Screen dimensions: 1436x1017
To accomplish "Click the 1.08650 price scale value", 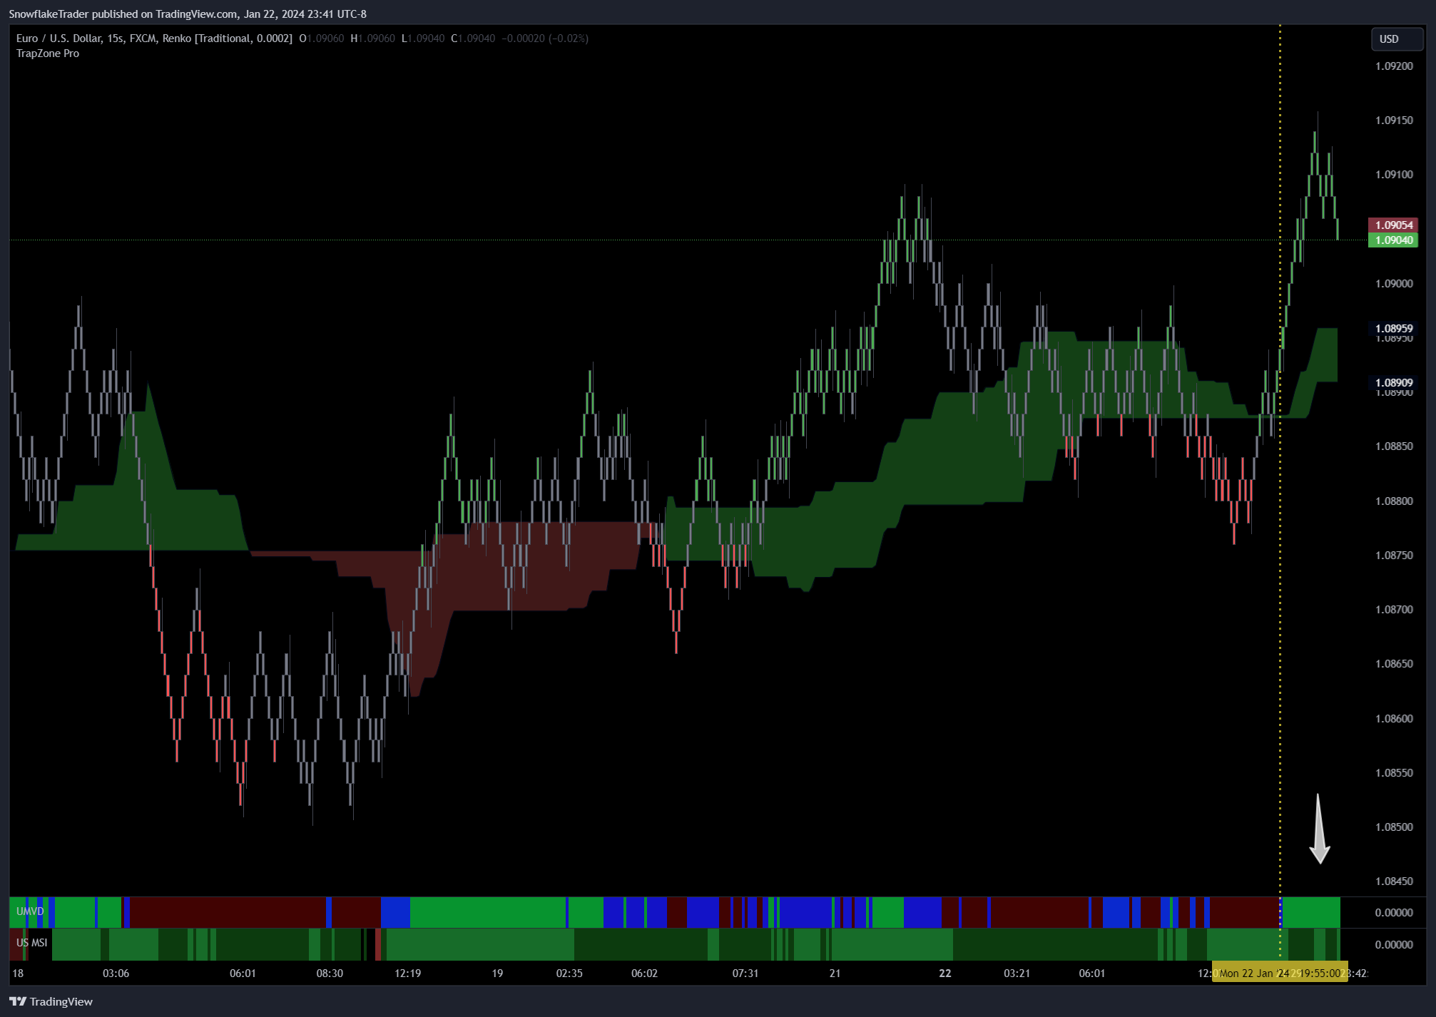I will click(1394, 664).
